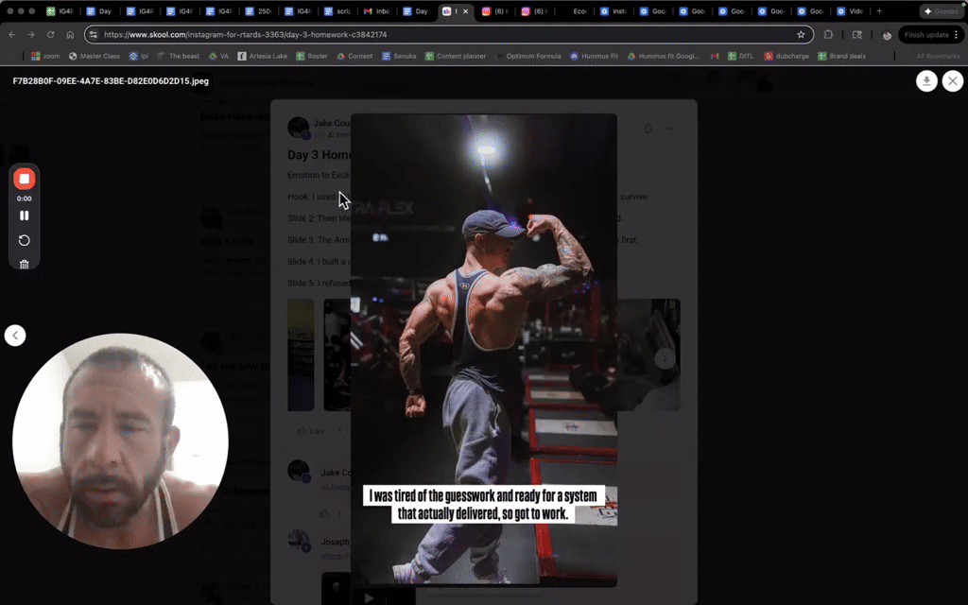Open the VA bookmark

click(x=218, y=56)
